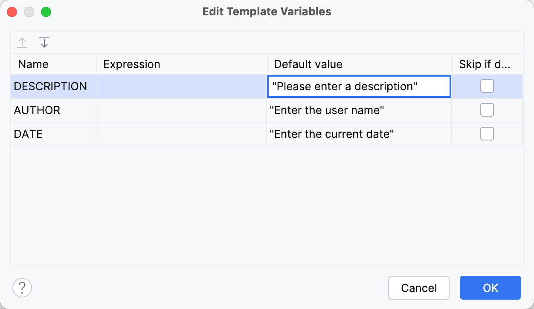The image size is (534, 309).
Task: Open contextual help via the question mark icon
Action: click(22, 288)
